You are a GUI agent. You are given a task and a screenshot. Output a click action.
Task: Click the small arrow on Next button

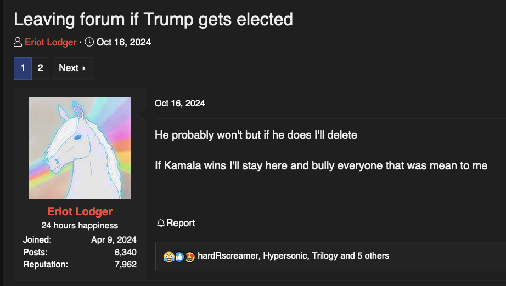[84, 68]
